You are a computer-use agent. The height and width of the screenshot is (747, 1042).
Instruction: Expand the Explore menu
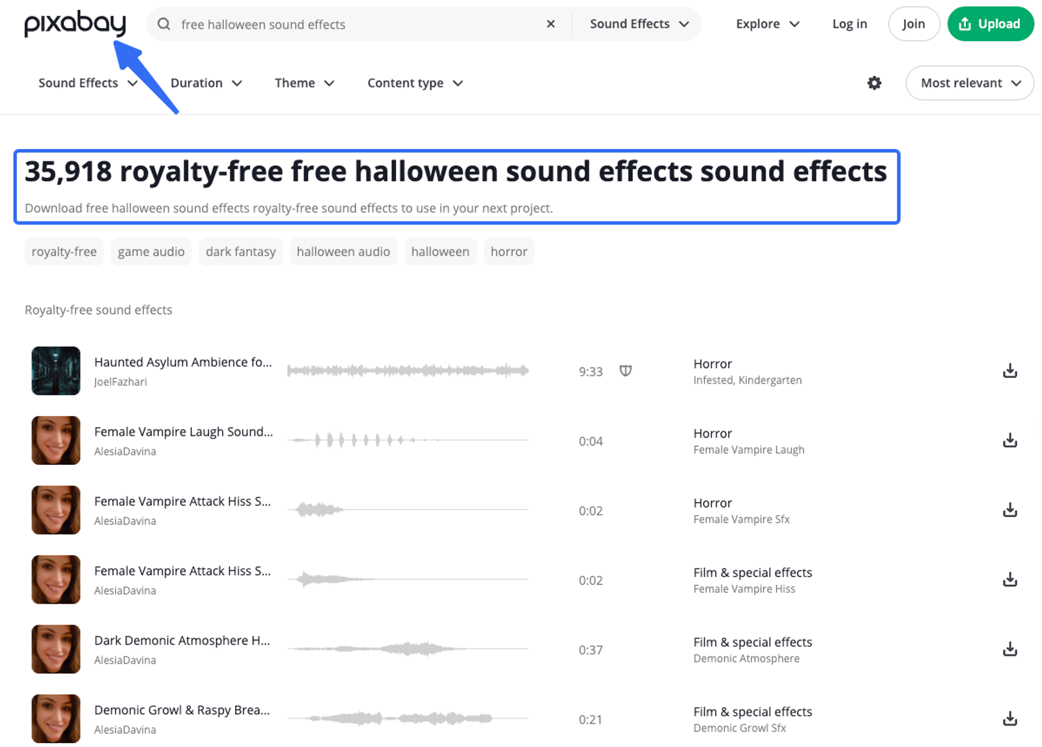click(767, 24)
